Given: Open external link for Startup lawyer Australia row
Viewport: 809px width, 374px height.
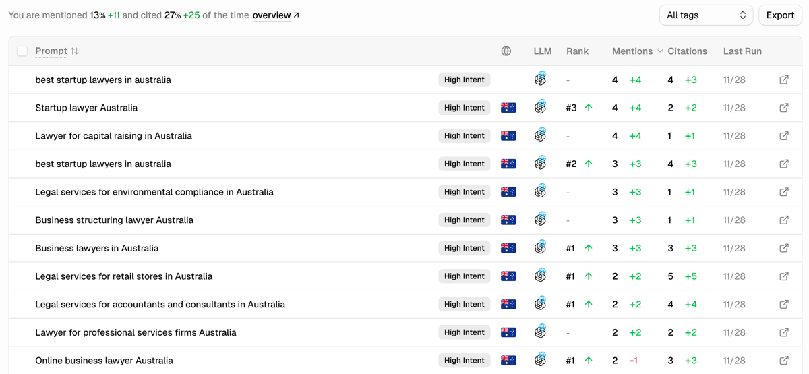Looking at the screenshot, I should (x=783, y=108).
